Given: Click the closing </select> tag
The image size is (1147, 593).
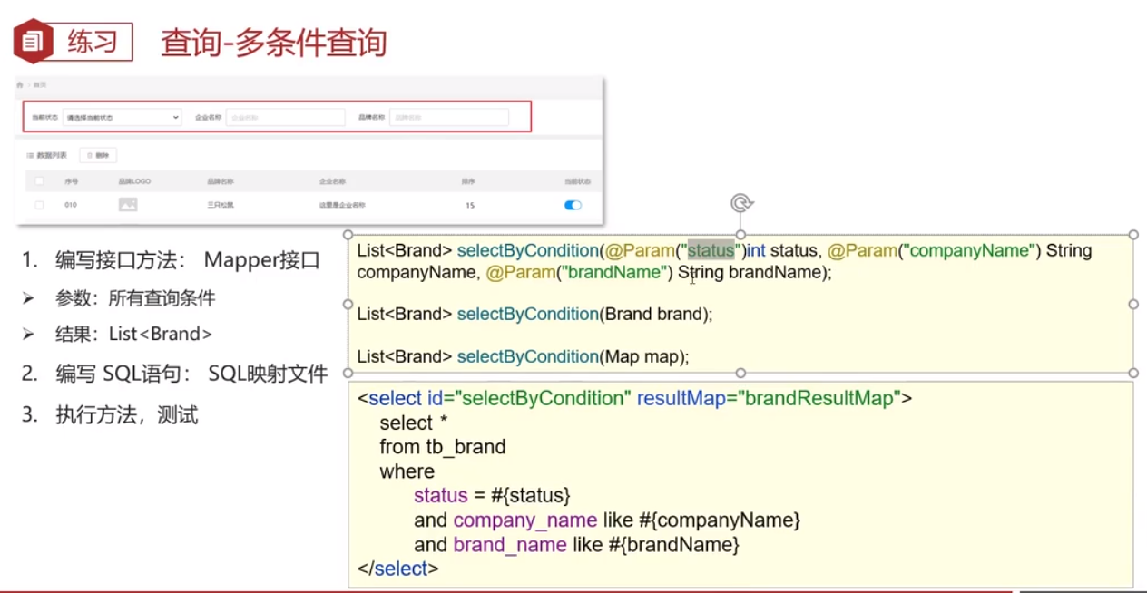Looking at the screenshot, I should 398,569.
